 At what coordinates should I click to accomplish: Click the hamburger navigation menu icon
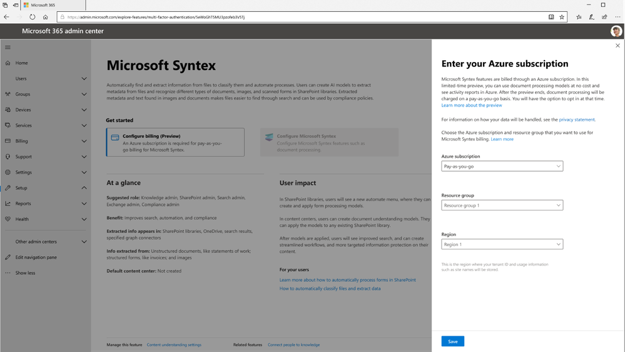[x=8, y=47]
